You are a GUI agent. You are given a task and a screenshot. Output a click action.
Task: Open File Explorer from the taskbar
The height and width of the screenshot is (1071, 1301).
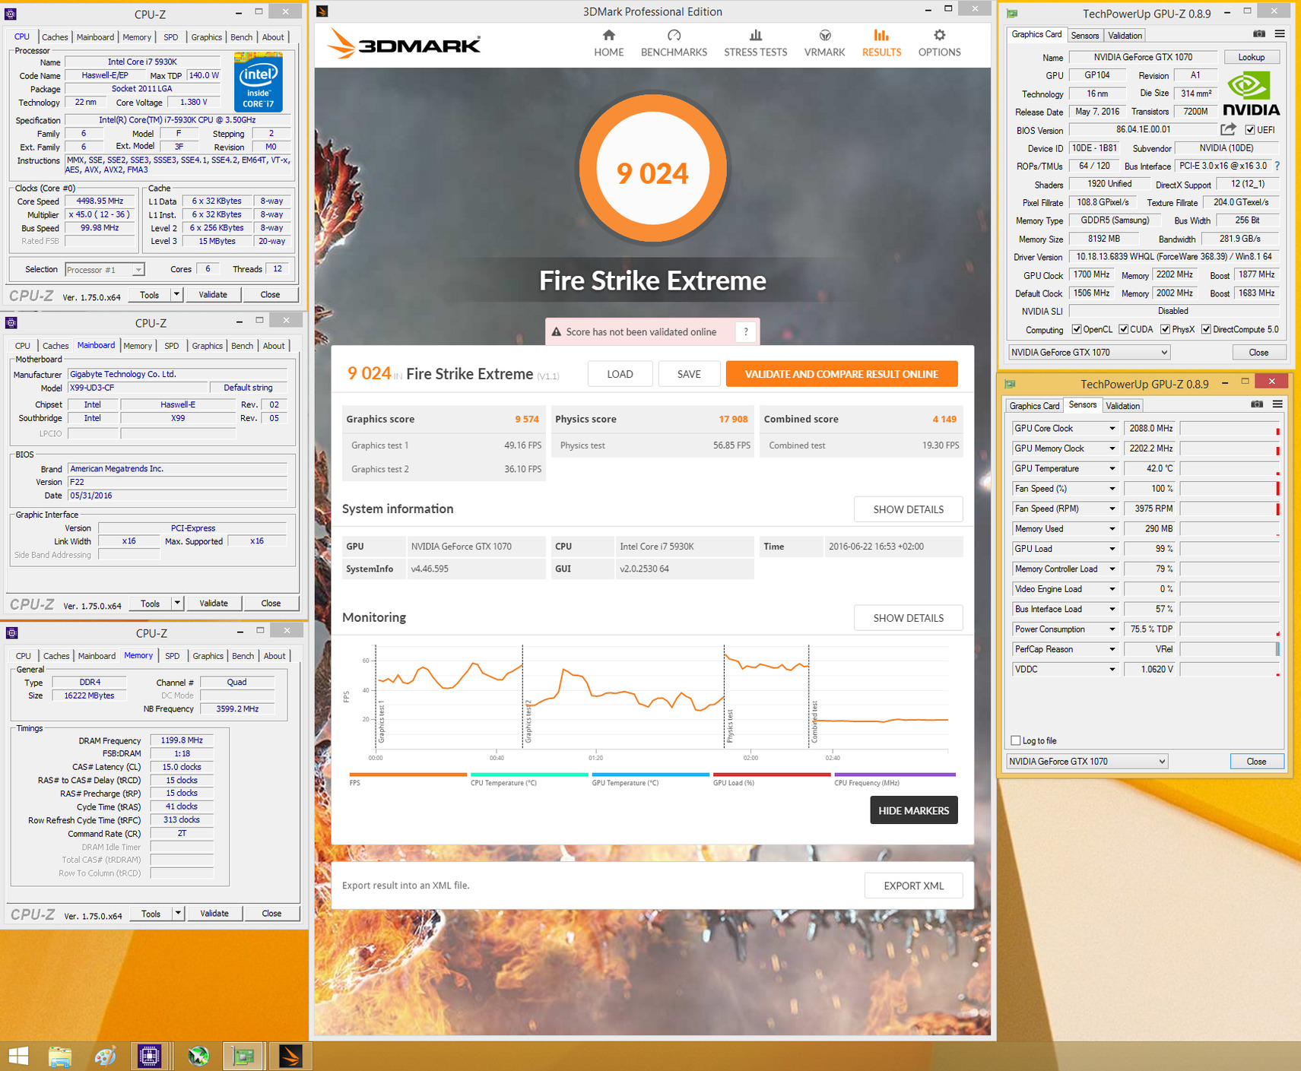pos(59,1056)
